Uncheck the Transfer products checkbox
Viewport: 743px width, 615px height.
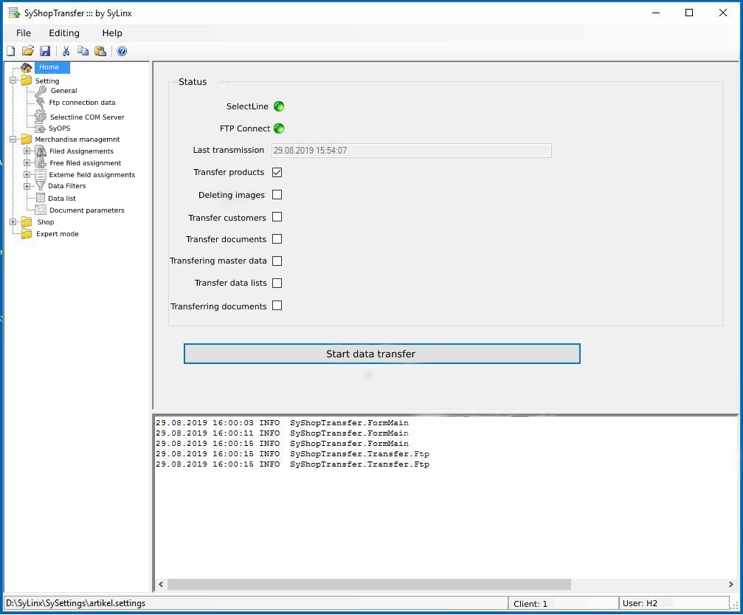277,172
